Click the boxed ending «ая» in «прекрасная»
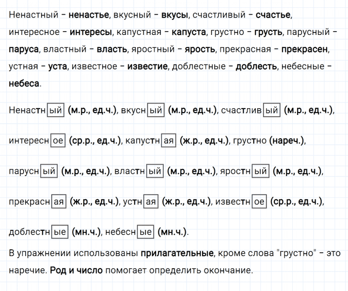348x291 pixels. [58, 202]
